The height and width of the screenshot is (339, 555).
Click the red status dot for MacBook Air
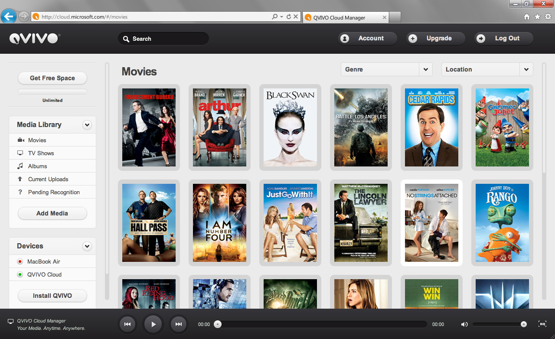(20, 262)
